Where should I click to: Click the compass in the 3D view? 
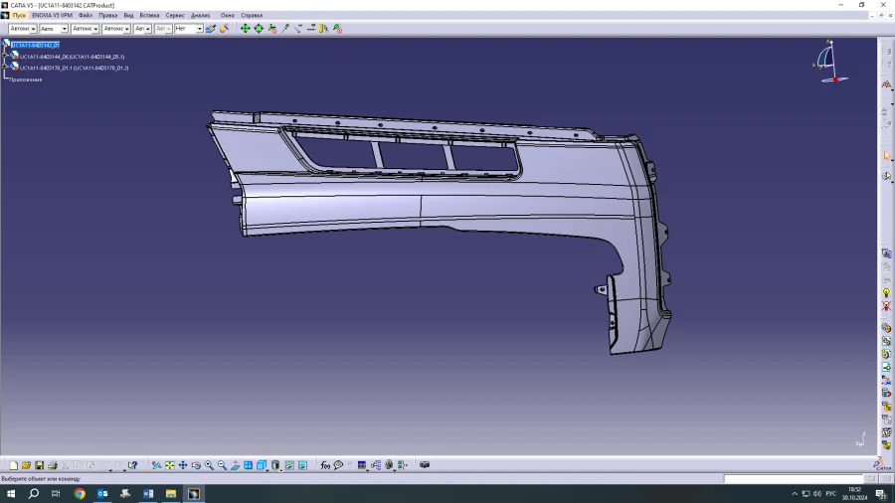point(830,61)
